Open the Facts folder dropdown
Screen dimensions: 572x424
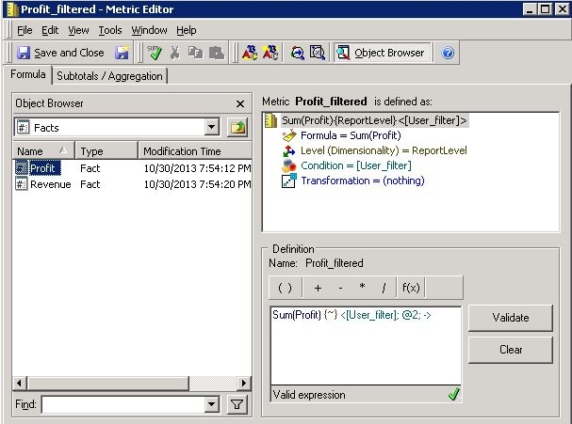pos(212,127)
